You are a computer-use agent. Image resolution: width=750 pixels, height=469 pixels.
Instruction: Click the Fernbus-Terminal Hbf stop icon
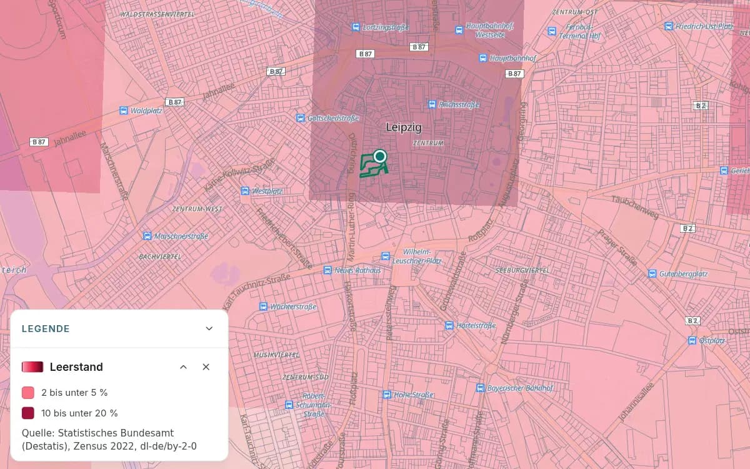(x=552, y=31)
